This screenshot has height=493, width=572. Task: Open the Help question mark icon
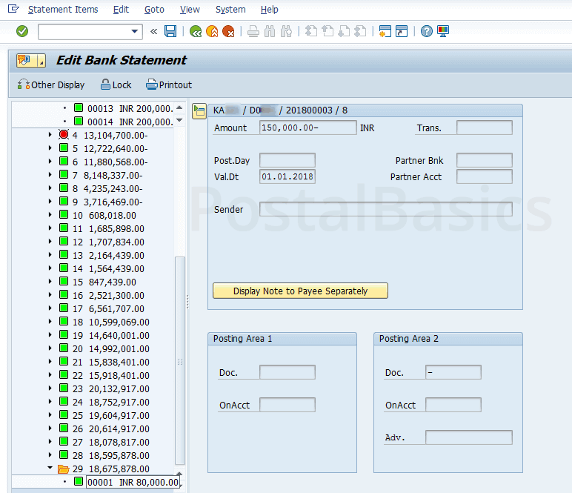426,31
